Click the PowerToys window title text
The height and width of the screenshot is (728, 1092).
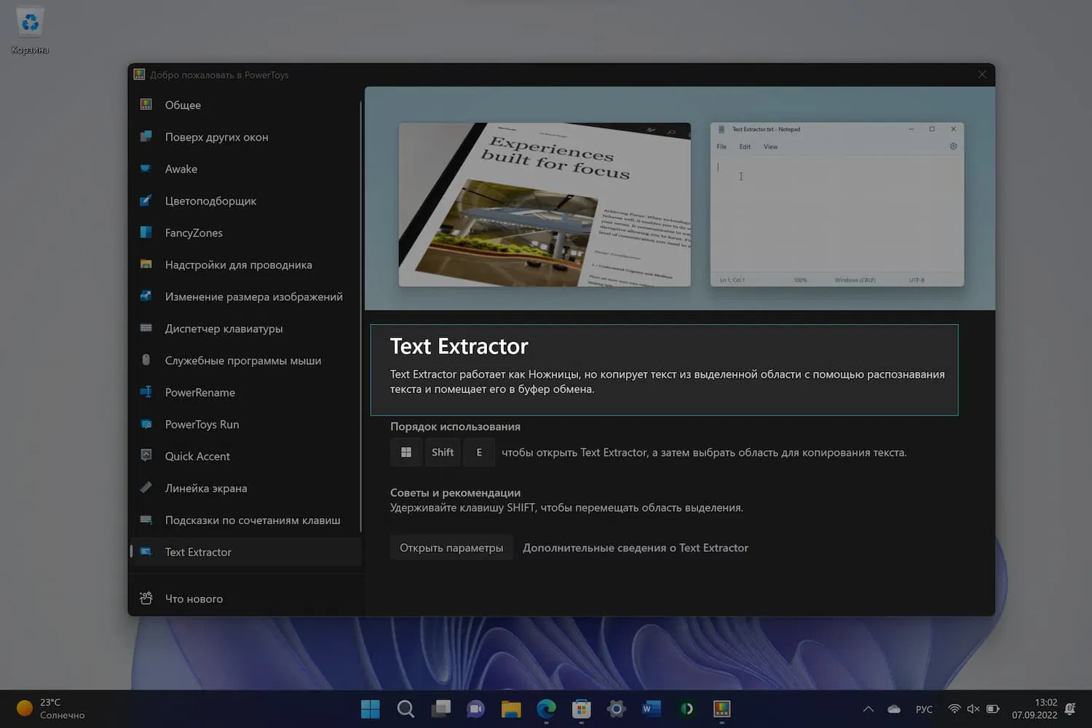(x=219, y=75)
